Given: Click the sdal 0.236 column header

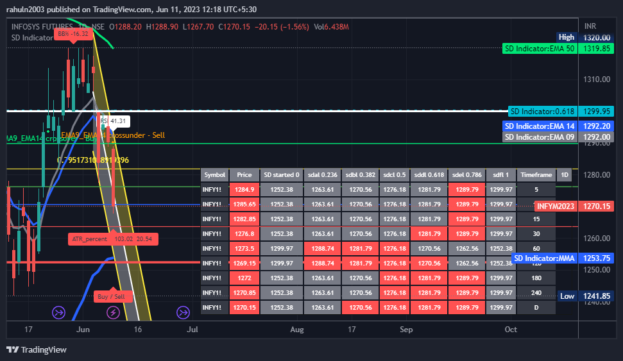Looking at the screenshot, I should 322,175.
